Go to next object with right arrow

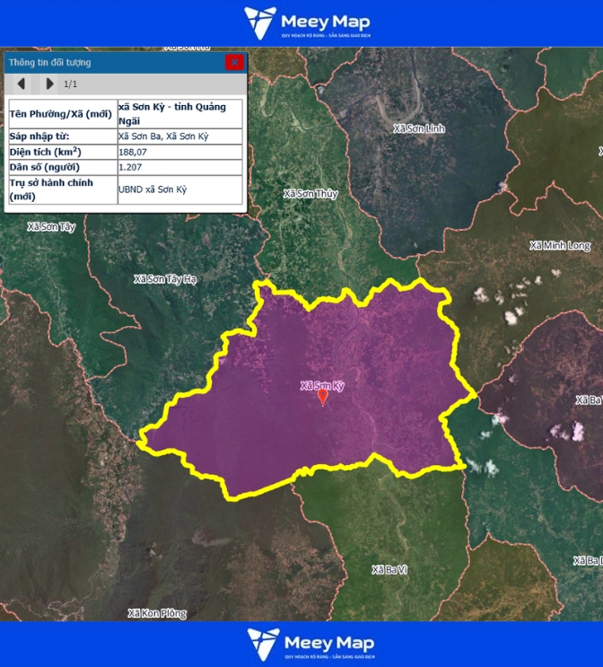(x=49, y=84)
